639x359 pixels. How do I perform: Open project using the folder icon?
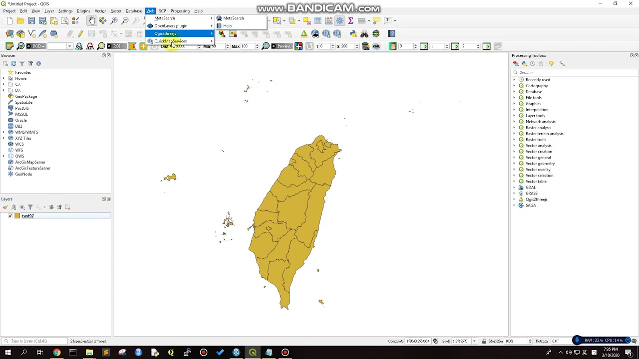coord(20,20)
